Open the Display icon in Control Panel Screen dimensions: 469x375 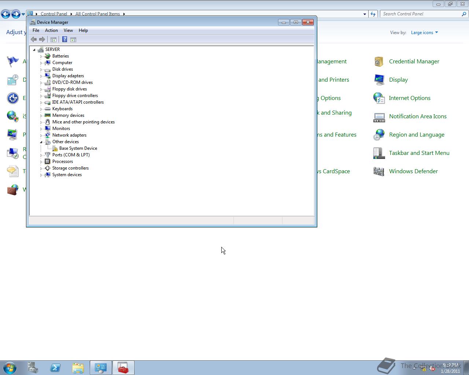pyautogui.click(x=379, y=80)
